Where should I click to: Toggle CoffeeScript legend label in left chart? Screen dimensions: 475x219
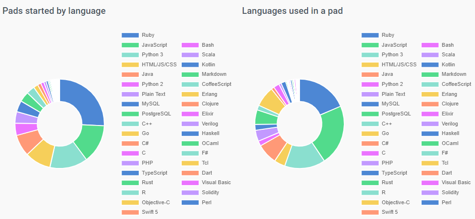point(217,84)
